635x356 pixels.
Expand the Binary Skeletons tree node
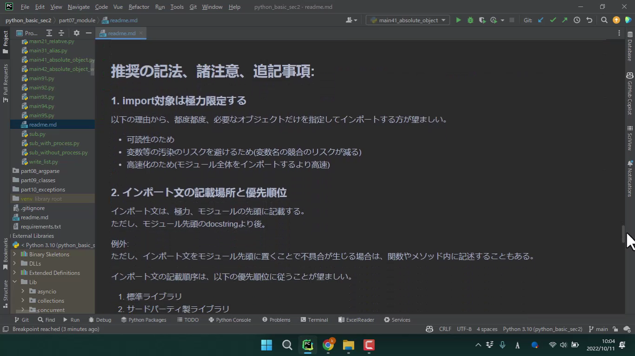click(15, 254)
